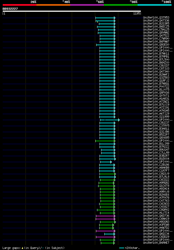This screenshot has width=174, height=250.
Task: Select hit label UniRef100_B6FNW7
Action: 156,42
